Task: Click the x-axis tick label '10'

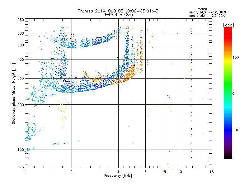Action: coord(180,172)
